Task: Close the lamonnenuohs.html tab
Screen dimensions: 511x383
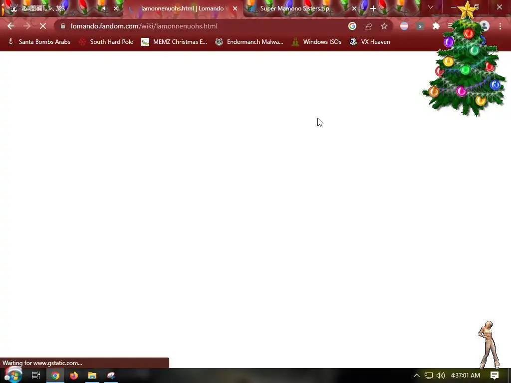Action: [235, 8]
